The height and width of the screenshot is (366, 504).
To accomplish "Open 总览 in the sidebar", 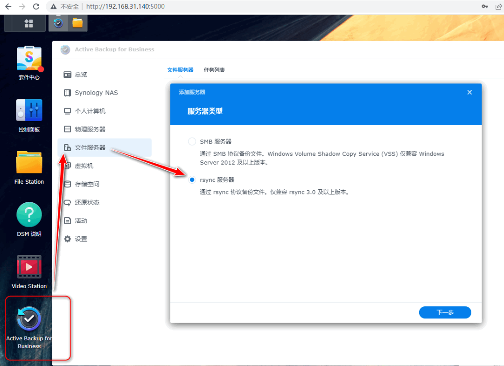I will [105, 75].
